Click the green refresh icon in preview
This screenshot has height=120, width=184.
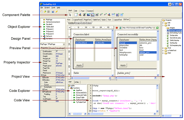pyautogui.click(x=121, y=28)
